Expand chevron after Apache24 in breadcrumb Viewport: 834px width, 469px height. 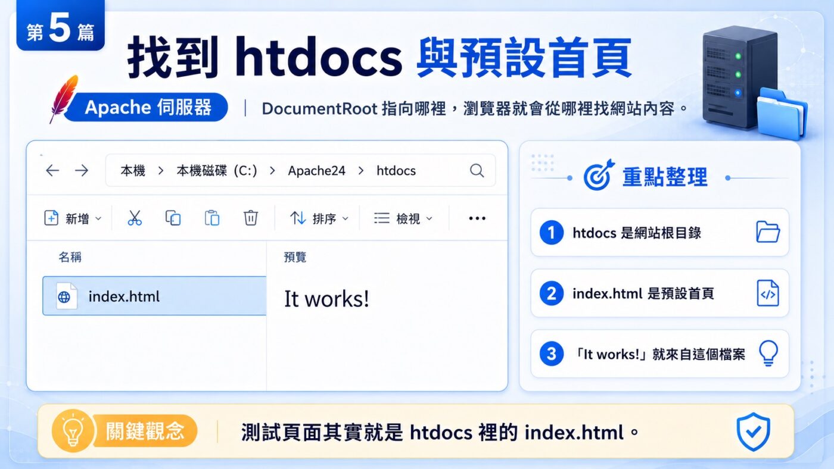361,171
